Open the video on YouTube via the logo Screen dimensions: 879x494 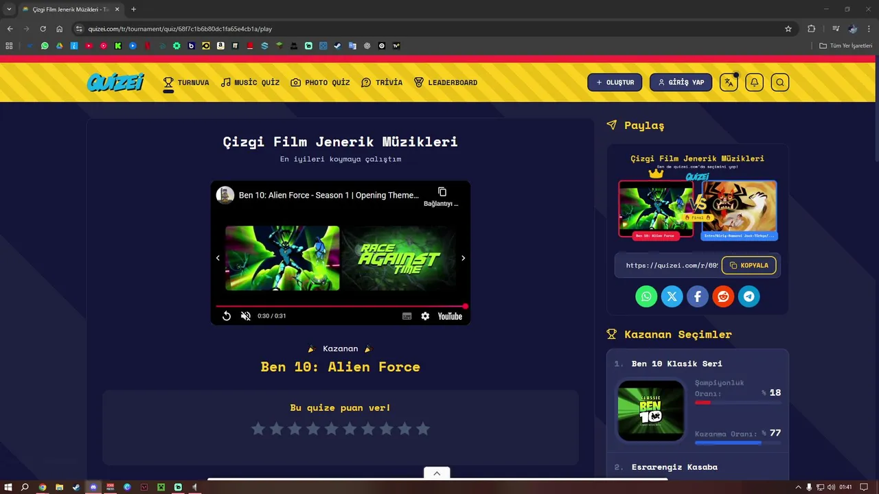pos(450,316)
